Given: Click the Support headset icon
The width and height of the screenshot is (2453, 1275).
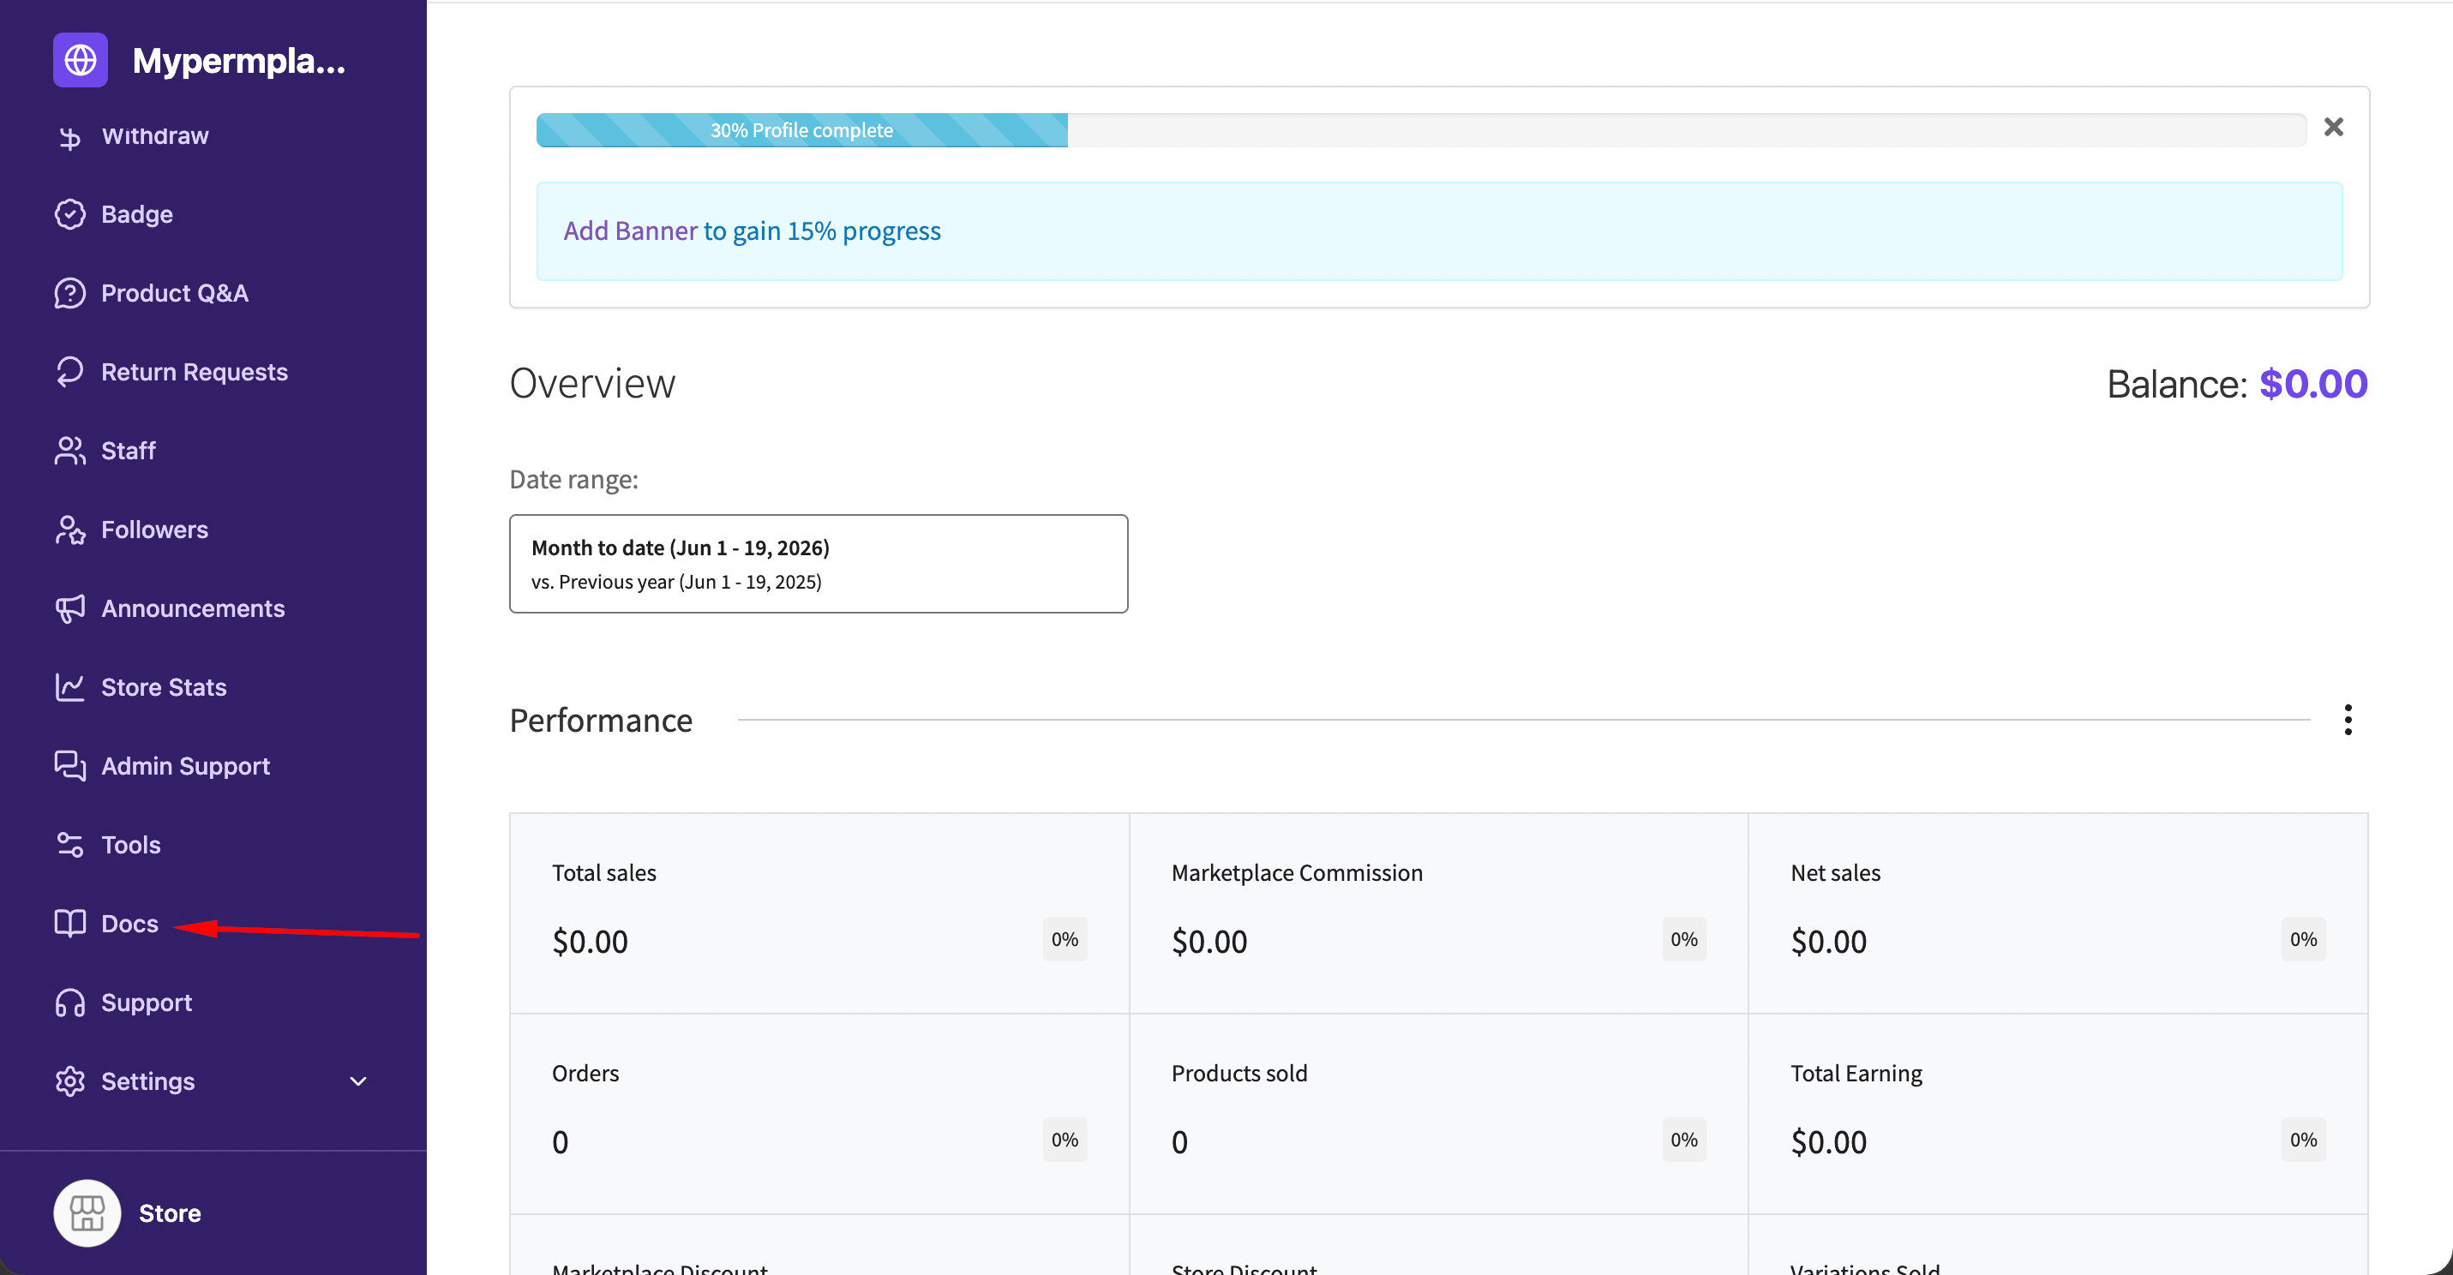Looking at the screenshot, I should [69, 1003].
